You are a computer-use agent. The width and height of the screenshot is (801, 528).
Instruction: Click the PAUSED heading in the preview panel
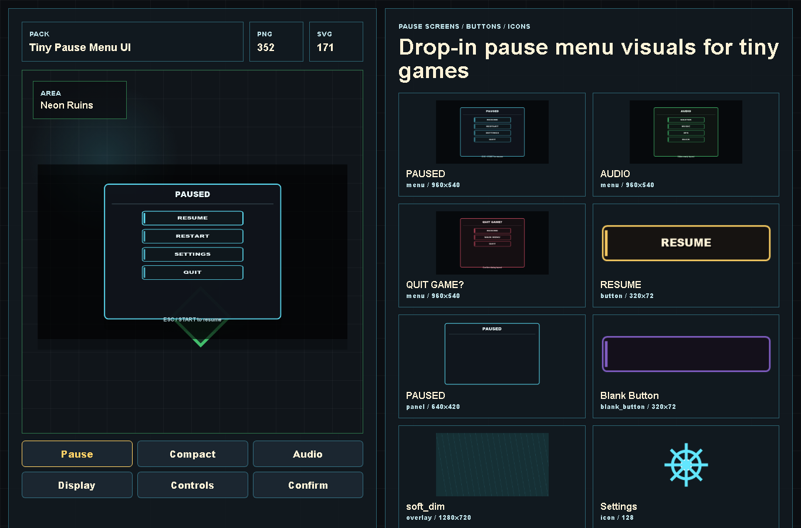coord(192,194)
